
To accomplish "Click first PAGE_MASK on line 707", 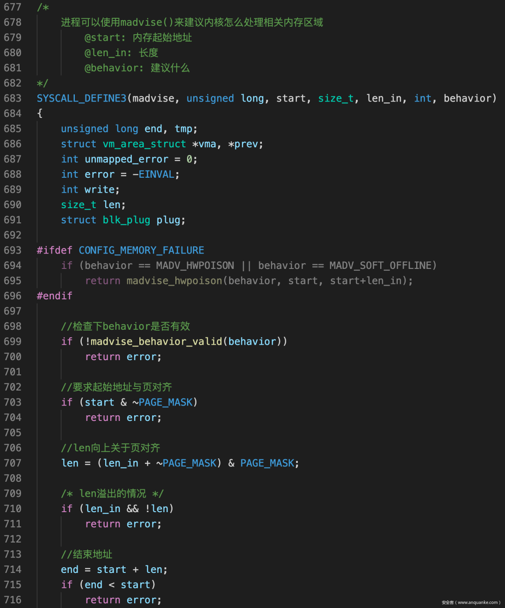I will click(189, 463).
